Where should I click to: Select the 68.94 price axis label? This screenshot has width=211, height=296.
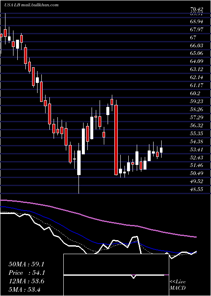pos(197,22)
